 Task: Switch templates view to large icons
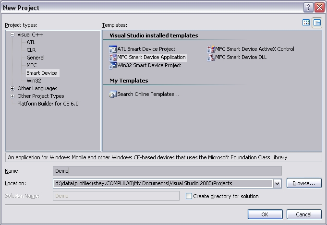(306, 23)
